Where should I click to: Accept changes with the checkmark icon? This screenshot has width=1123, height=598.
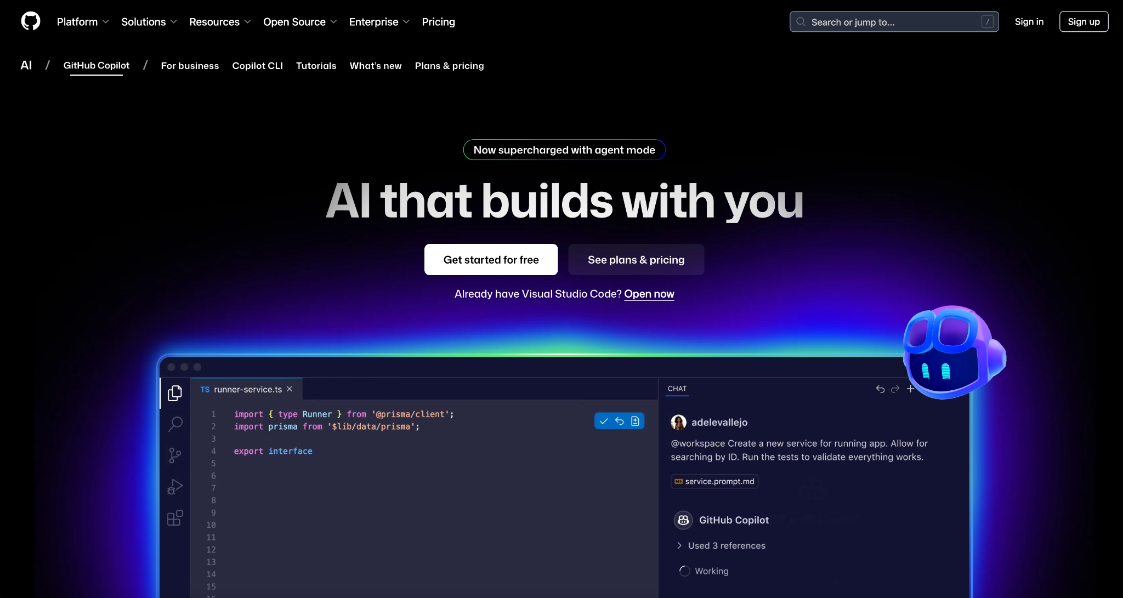(604, 421)
